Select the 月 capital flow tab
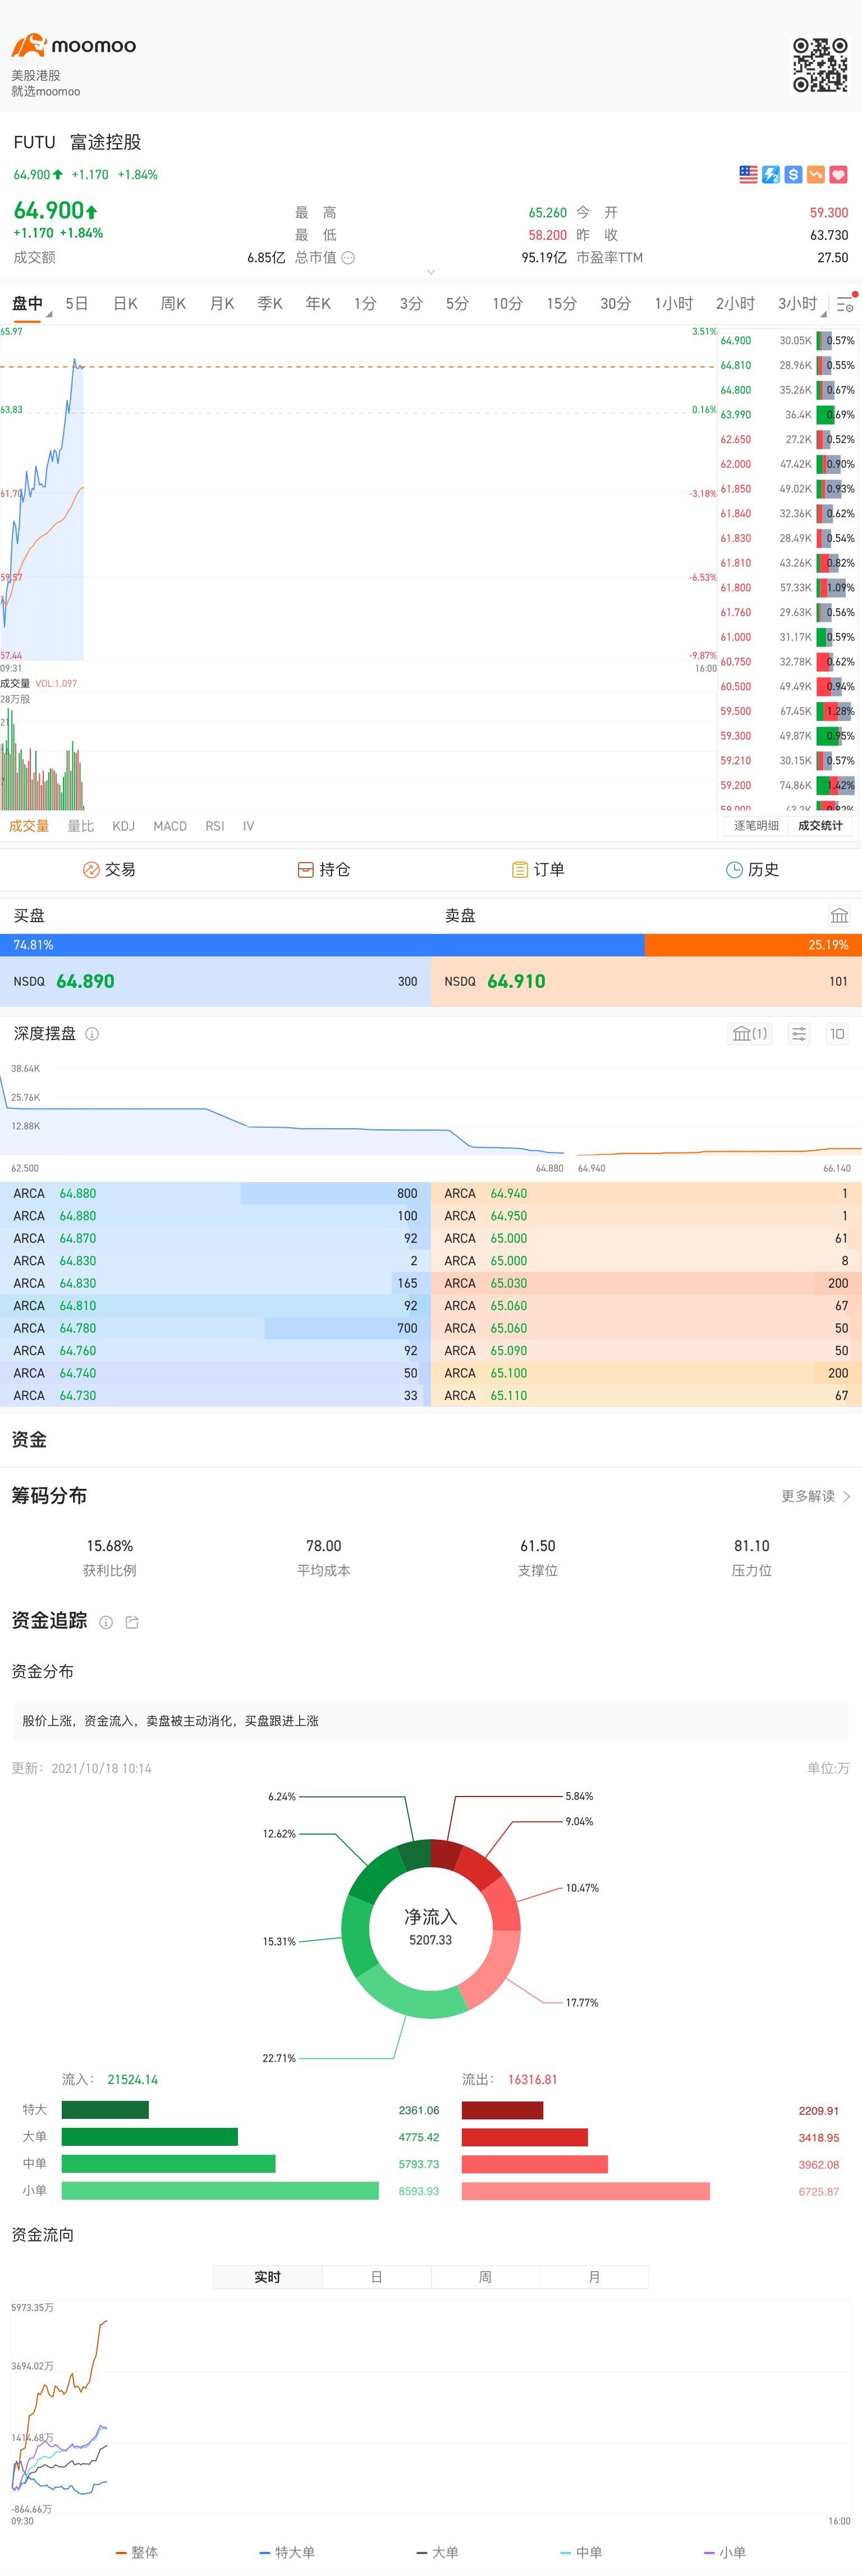The height and width of the screenshot is (2576, 862). pos(594,2277)
